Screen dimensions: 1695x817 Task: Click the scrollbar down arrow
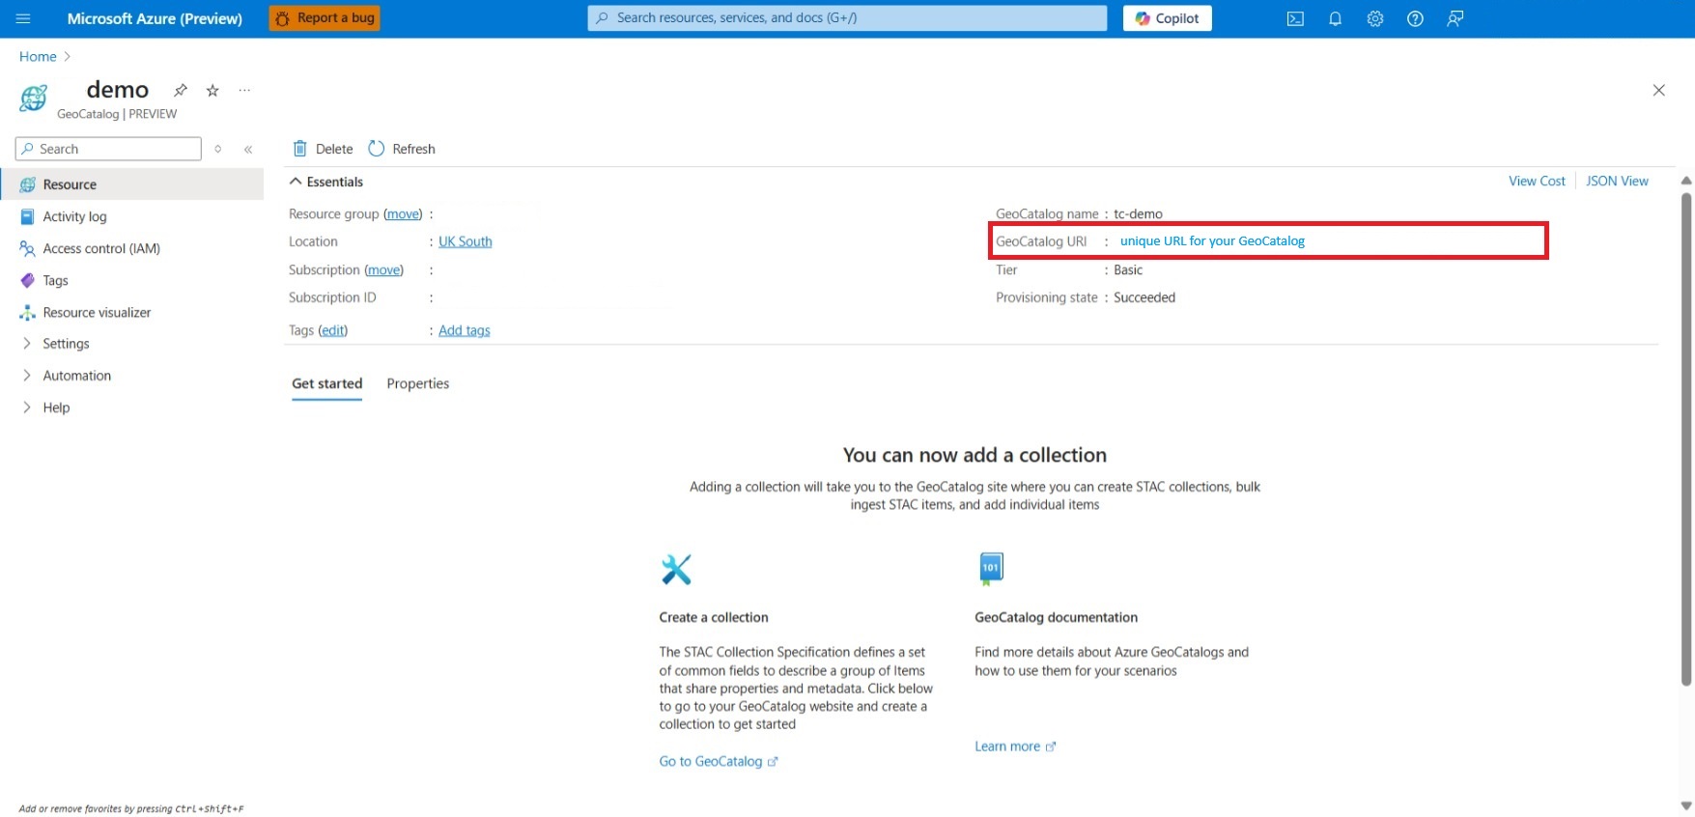(x=1686, y=805)
